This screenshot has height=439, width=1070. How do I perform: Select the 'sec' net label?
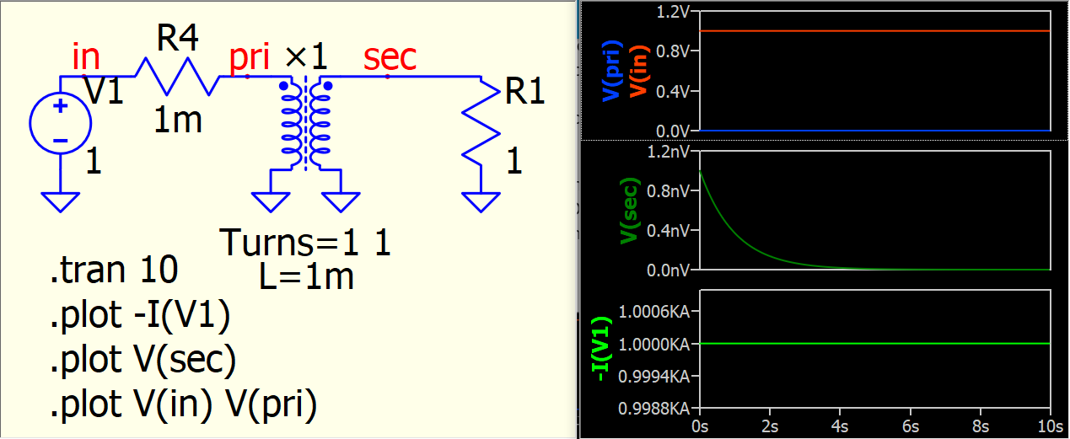click(x=390, y=56)
